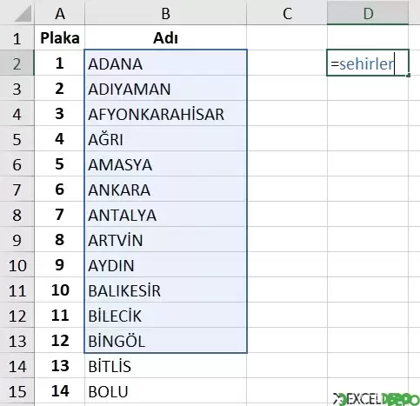Select column D header
420x406 pixels.
(x=368, y=13)
